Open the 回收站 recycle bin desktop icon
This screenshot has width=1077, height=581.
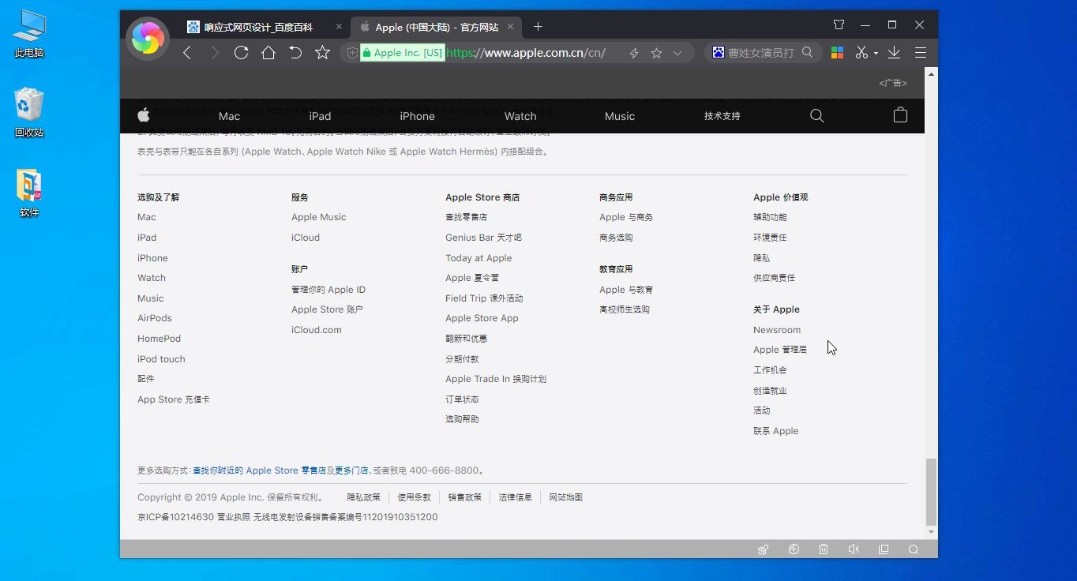pyautogui.click(x=29, y=113)
